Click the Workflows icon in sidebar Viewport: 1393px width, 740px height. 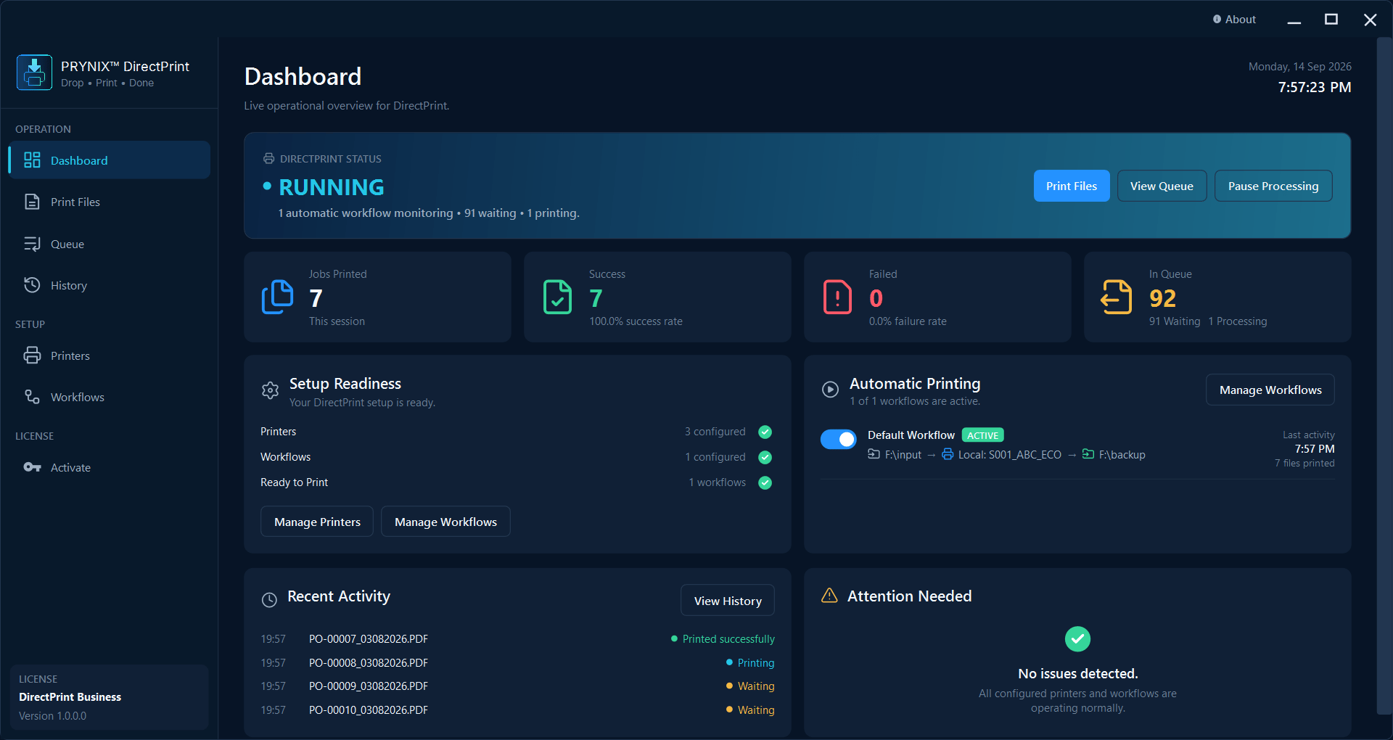click(x=32, y=397)
